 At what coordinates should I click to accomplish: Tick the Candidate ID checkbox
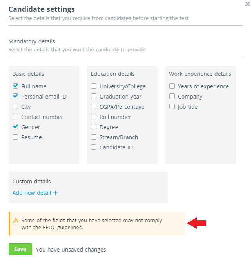click(x=94, y=147)
